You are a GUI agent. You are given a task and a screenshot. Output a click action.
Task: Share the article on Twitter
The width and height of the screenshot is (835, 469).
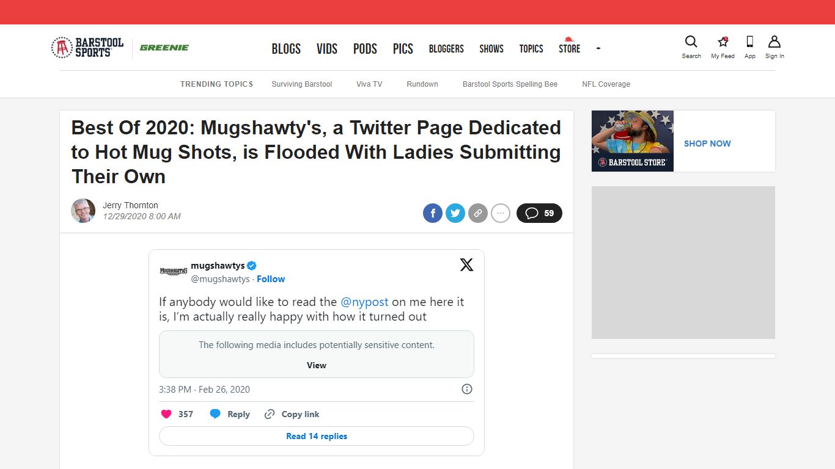(455, 213)
